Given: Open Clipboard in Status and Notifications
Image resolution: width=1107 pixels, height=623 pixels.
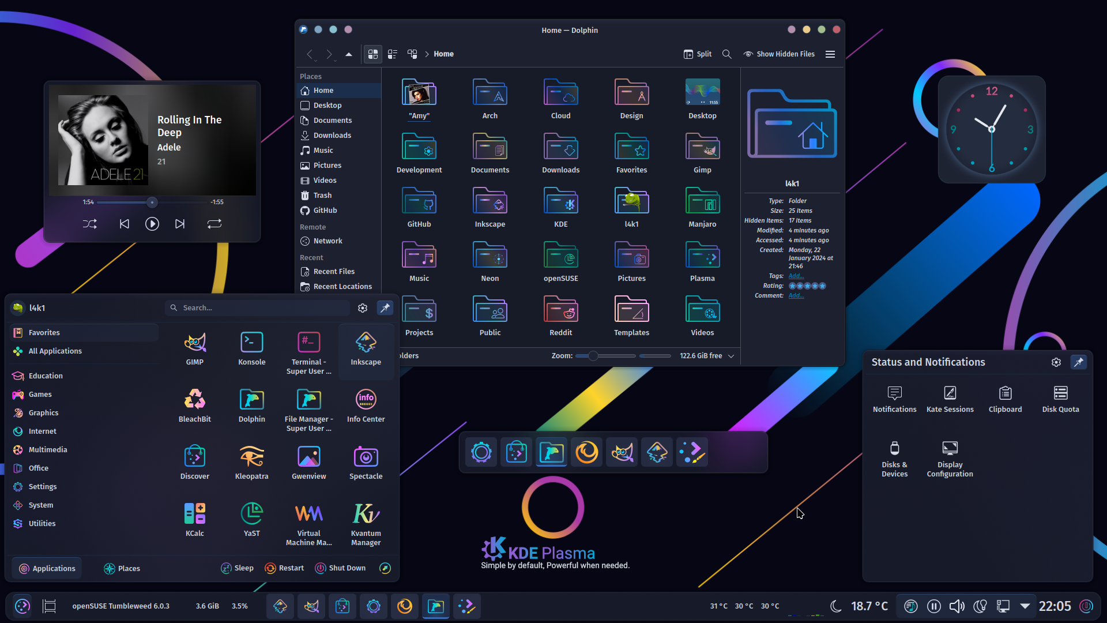Looking at the screenshot, I should coord(1005,399).
